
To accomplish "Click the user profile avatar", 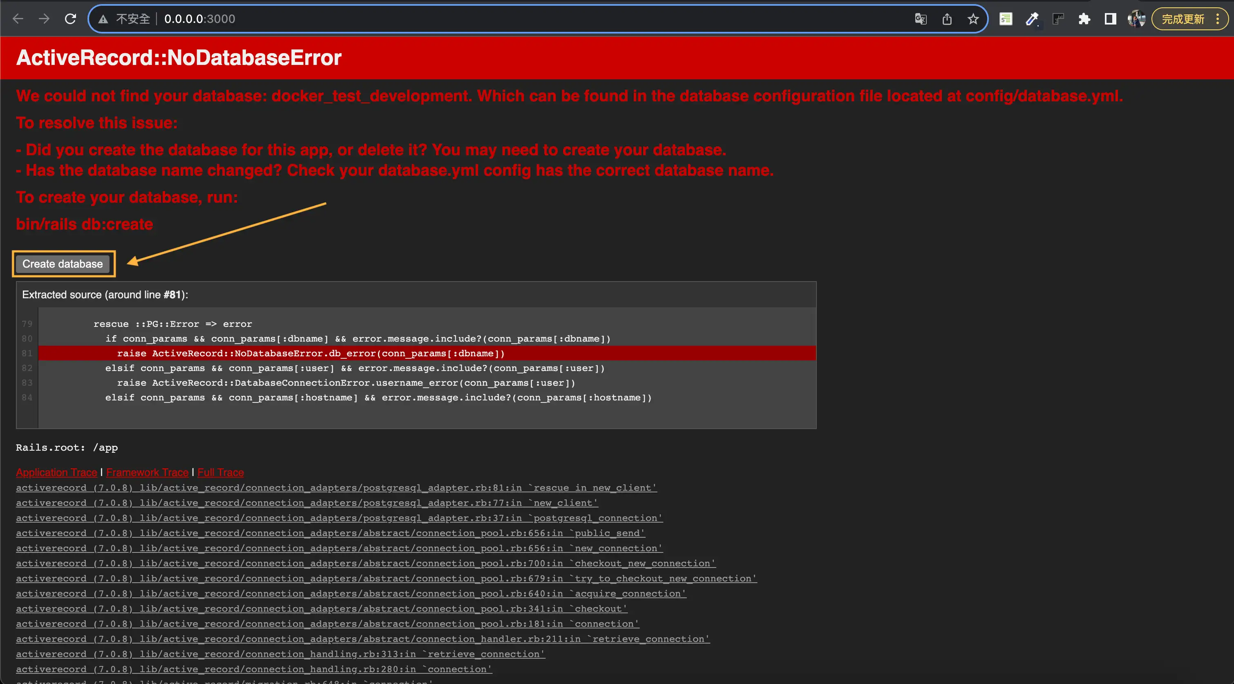I will 1136,19.
